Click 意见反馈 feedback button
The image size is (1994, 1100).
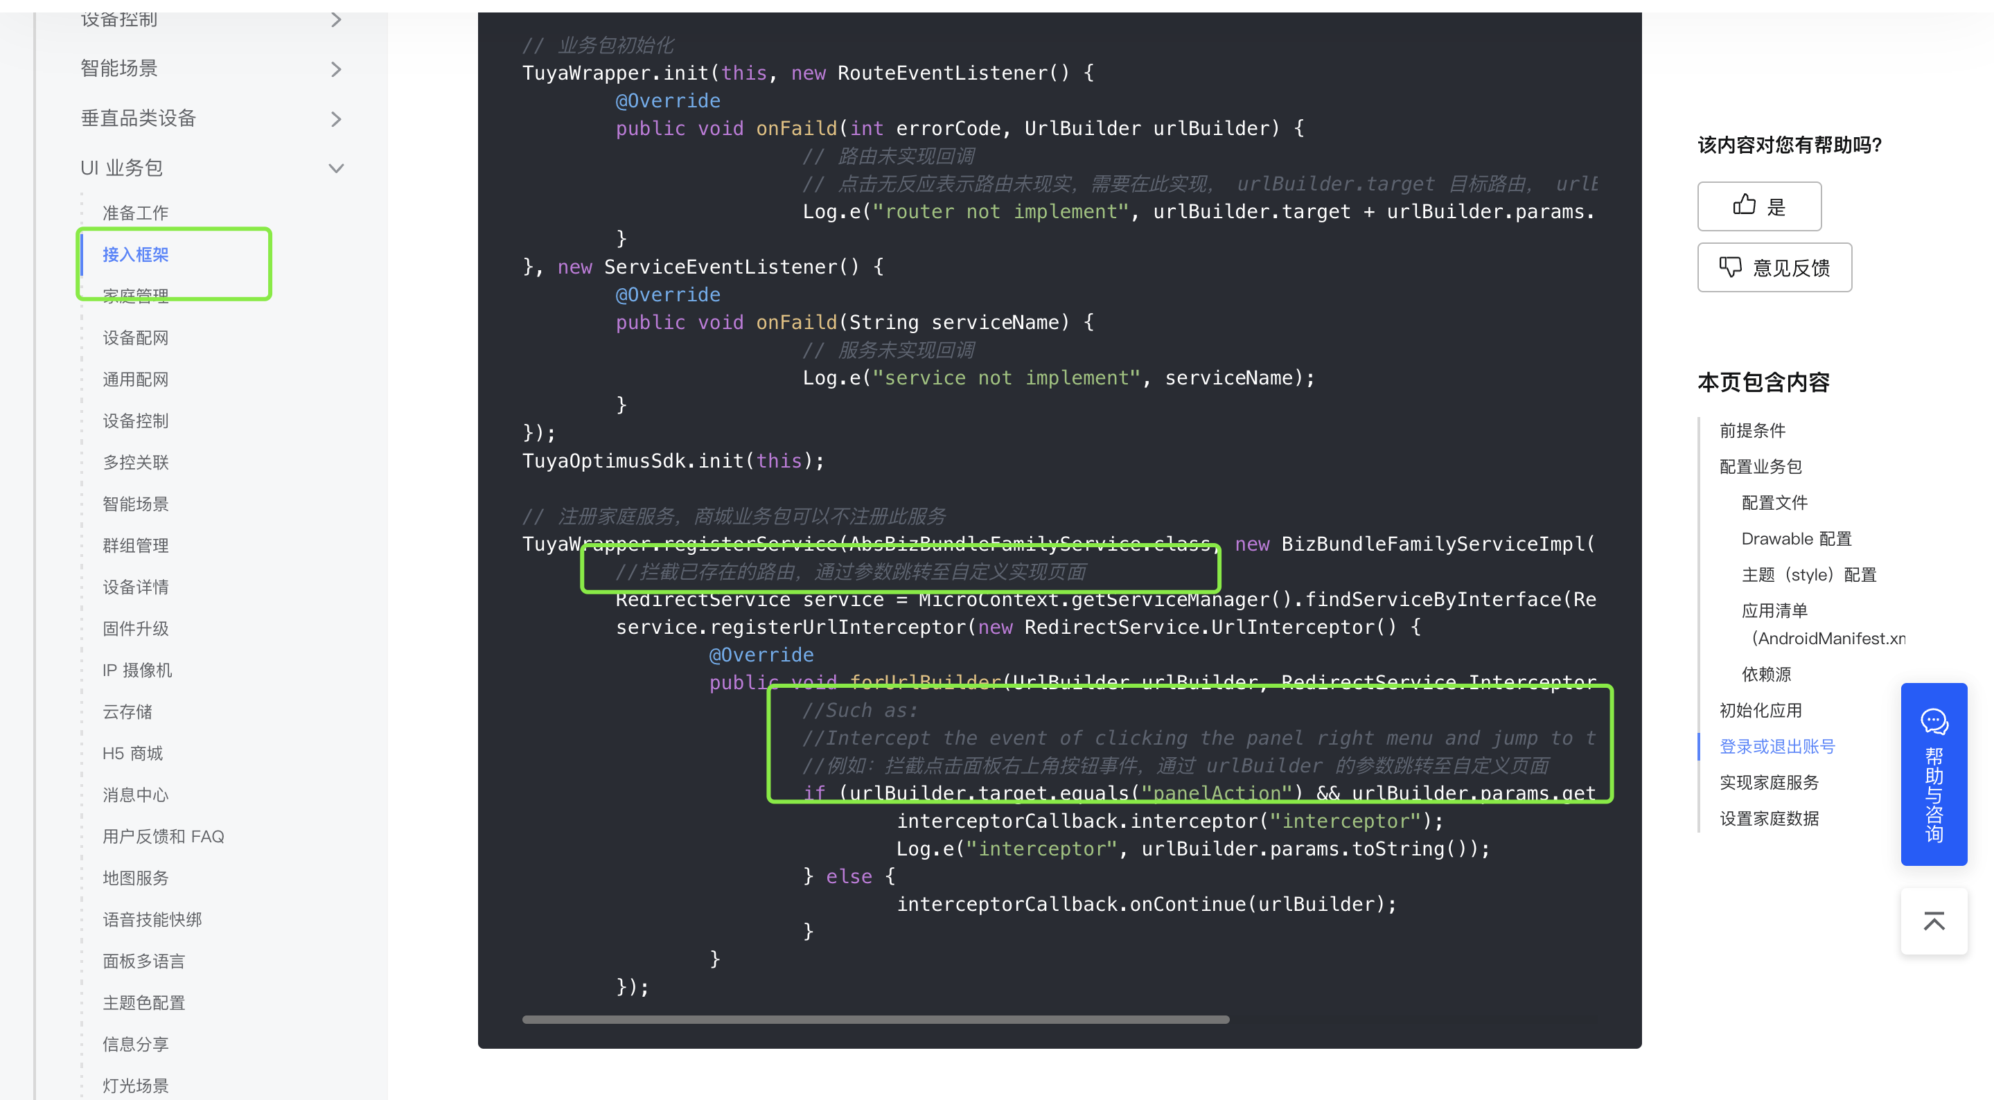click(x=1774, y=267)
